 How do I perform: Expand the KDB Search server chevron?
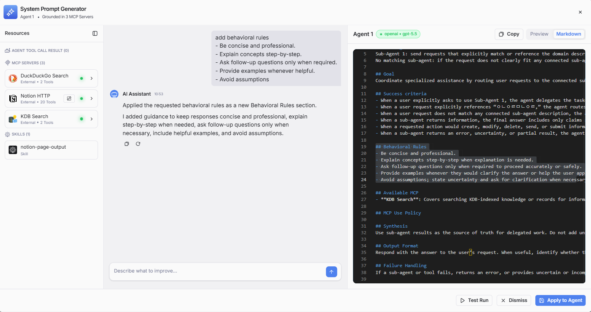(x=92, y=119)
